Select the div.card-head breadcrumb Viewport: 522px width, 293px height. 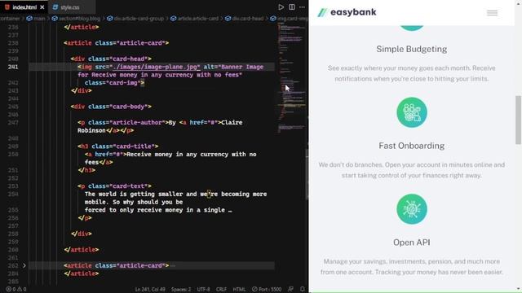(x=245, y=19)
